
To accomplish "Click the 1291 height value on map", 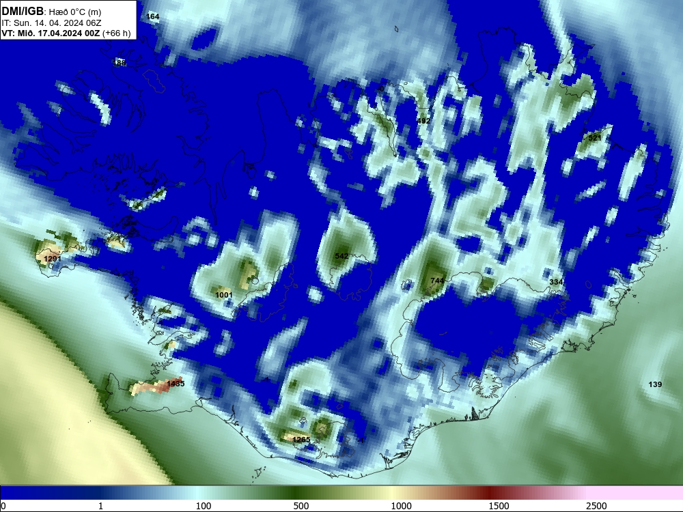I will (53, 259).
